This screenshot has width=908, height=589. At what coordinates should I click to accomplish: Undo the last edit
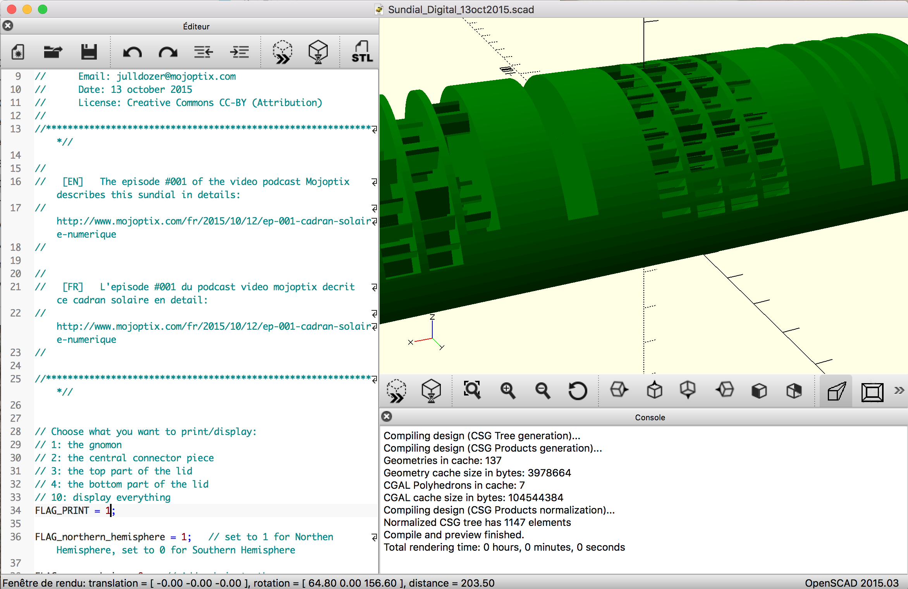click(132, 52)
